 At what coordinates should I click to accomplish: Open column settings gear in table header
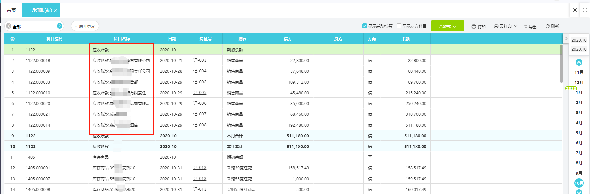[x=13, y=39]
